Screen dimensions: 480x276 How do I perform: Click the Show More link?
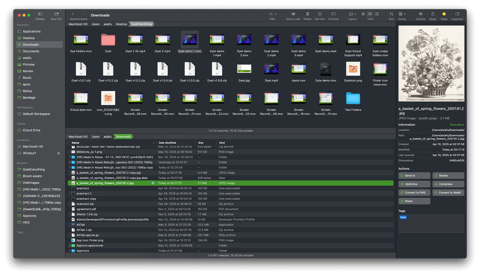[x=456, y=125]
